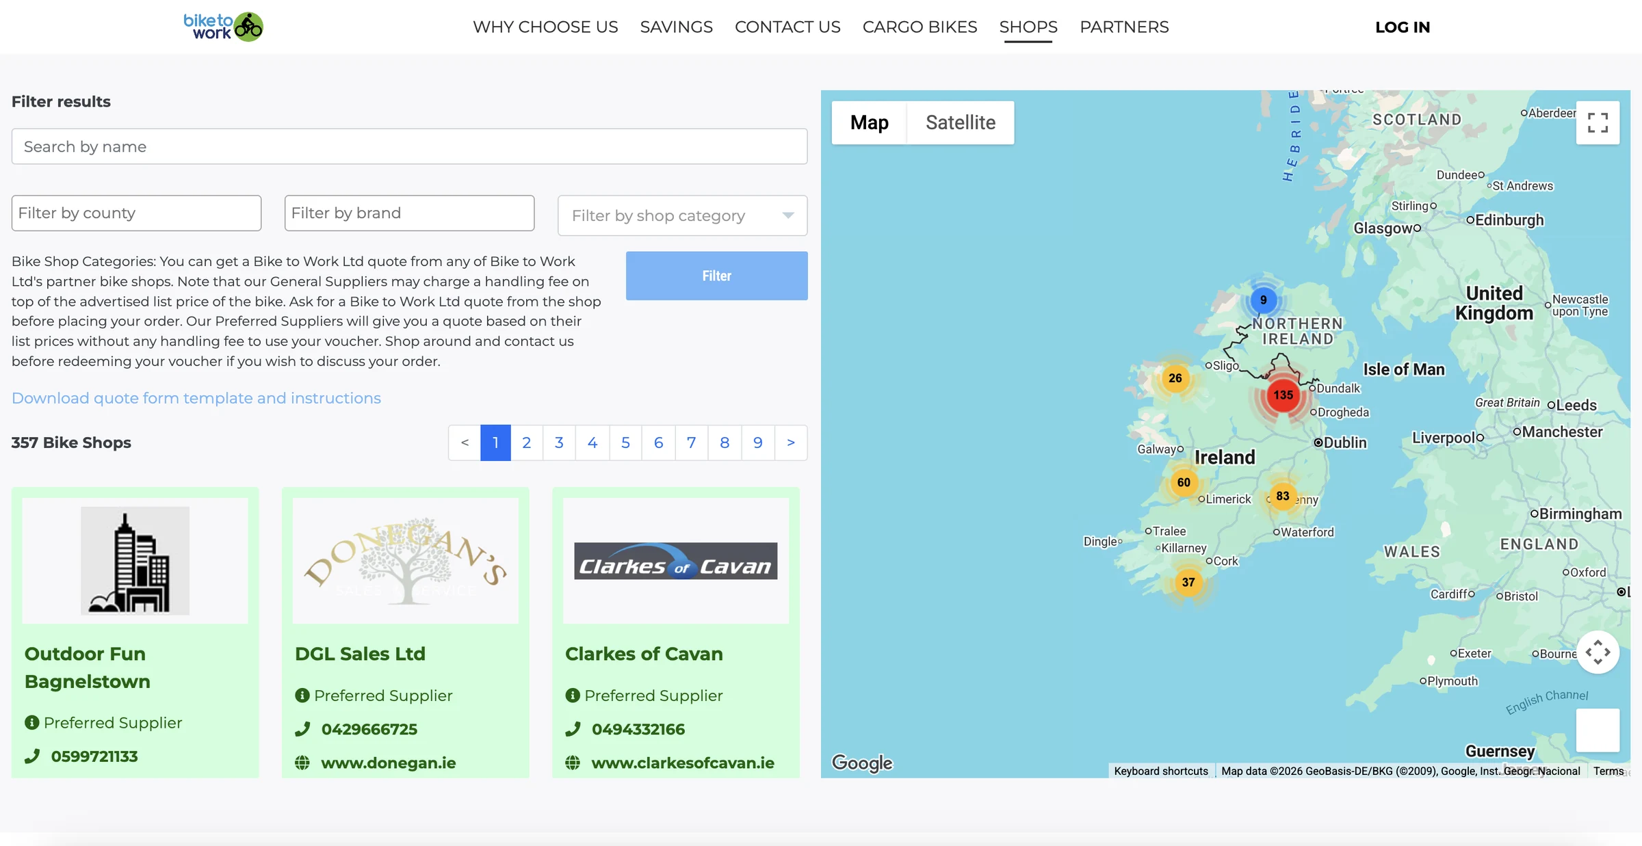Image resolution: width=1642 pixels, height=846 pixels.
Task: Switch map to Satellite view
Action: pyautogui.click(x=960, y=122)
